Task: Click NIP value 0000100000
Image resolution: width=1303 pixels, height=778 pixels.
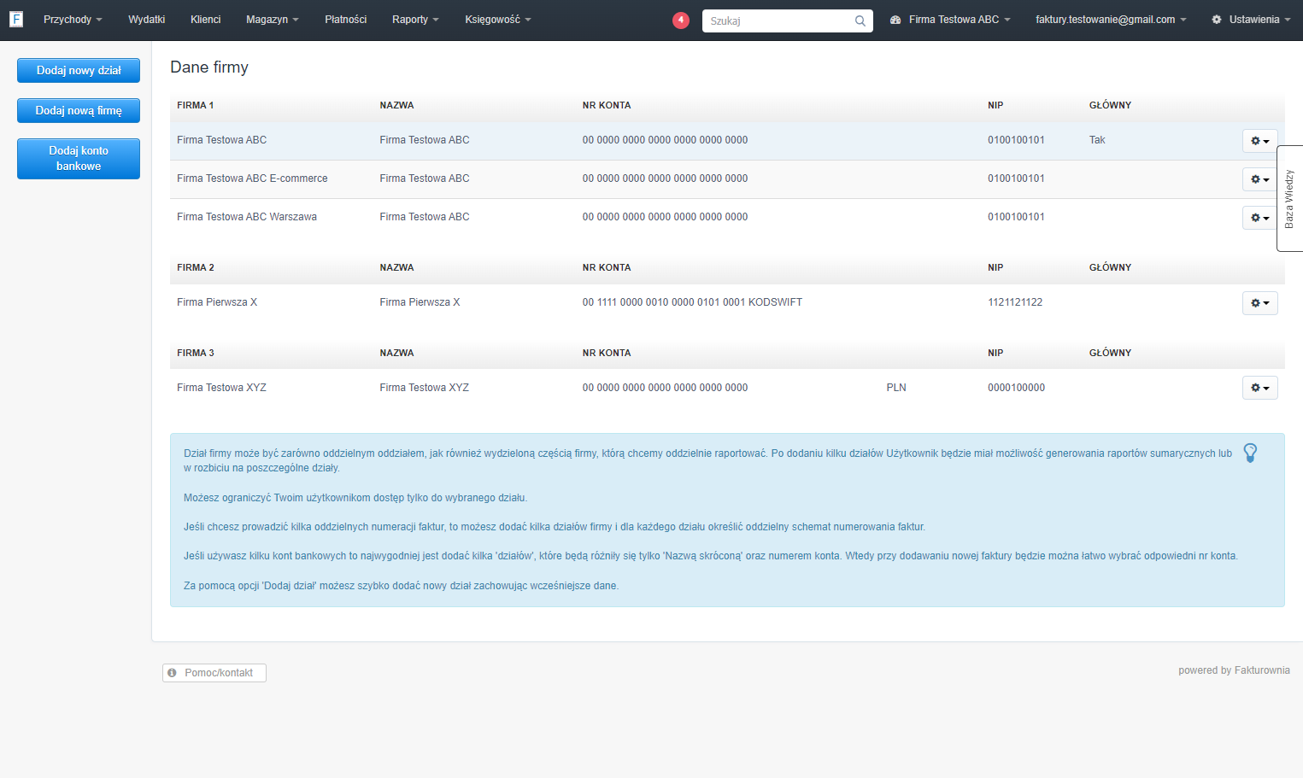Action: click(x=1016, y=388)
